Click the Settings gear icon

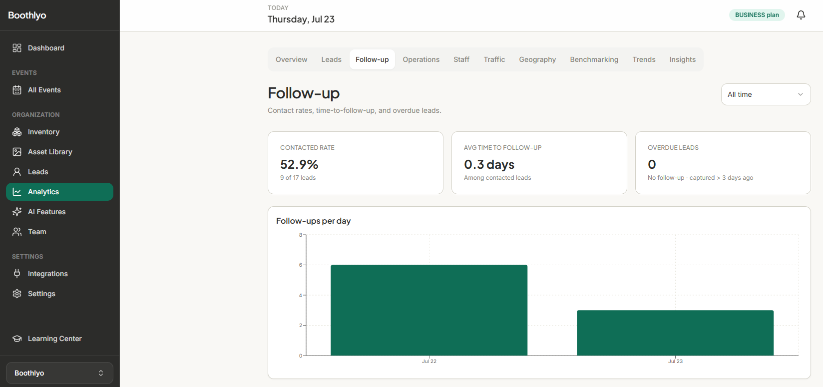point(17,294)
